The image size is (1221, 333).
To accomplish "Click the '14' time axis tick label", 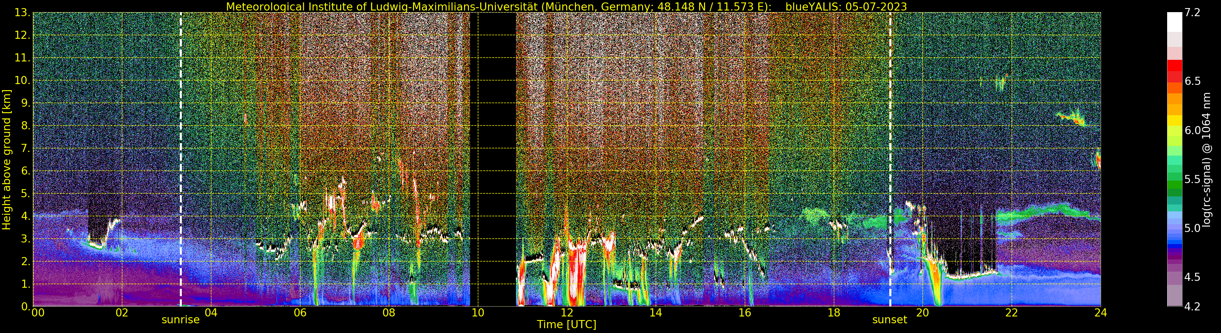I will [x=656, y=313].
